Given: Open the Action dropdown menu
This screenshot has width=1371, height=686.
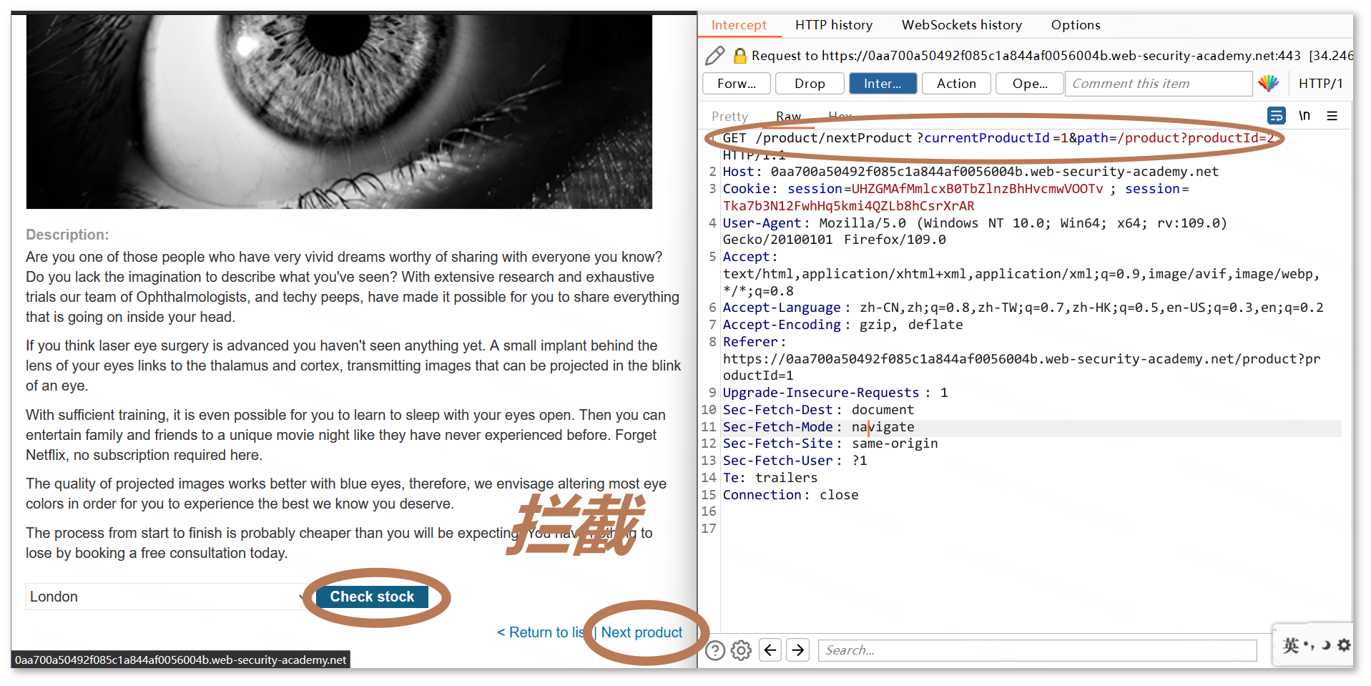Looking at the screenshot, I should pos(956,84).
